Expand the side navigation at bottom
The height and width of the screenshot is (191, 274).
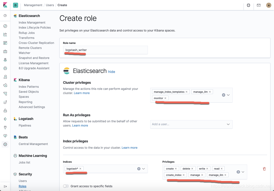tap(5, 187)
